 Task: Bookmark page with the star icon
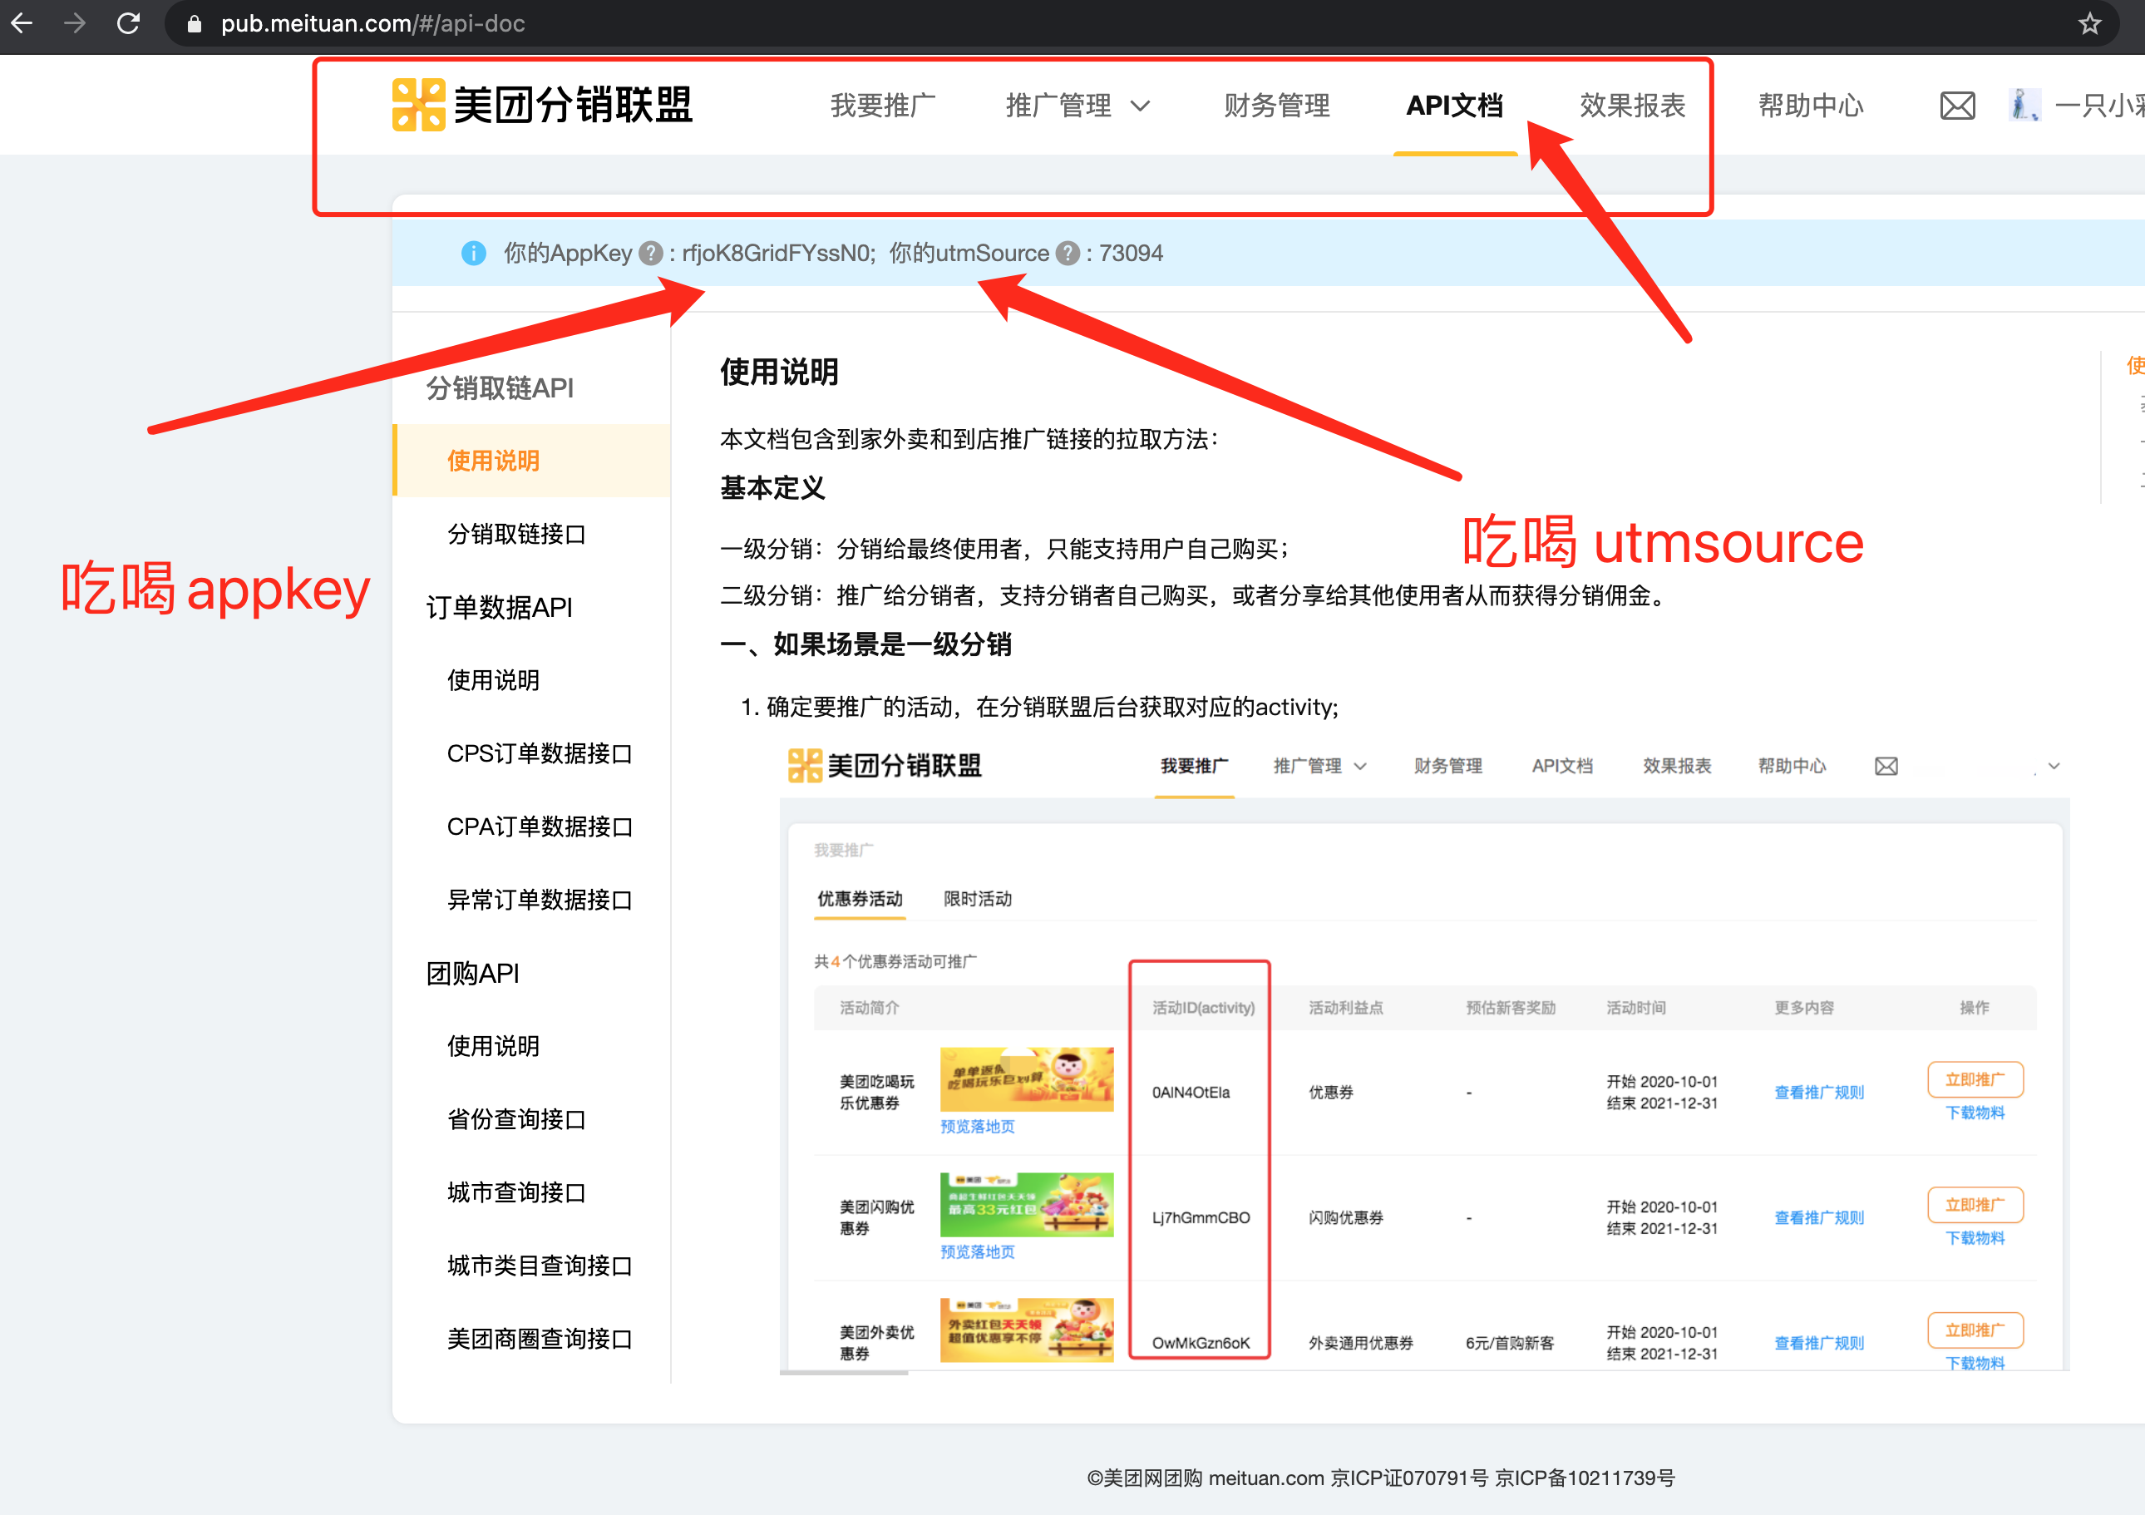[x=2090, y=23]
